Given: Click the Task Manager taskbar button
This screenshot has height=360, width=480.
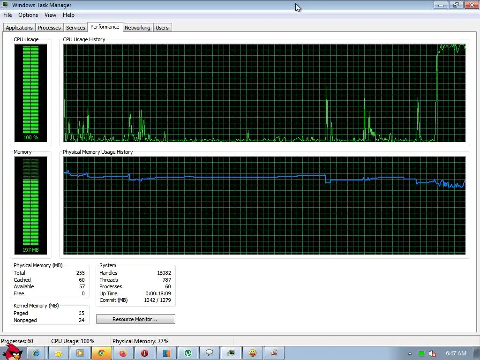Looking at the screenshot, I should coord(231,353).
